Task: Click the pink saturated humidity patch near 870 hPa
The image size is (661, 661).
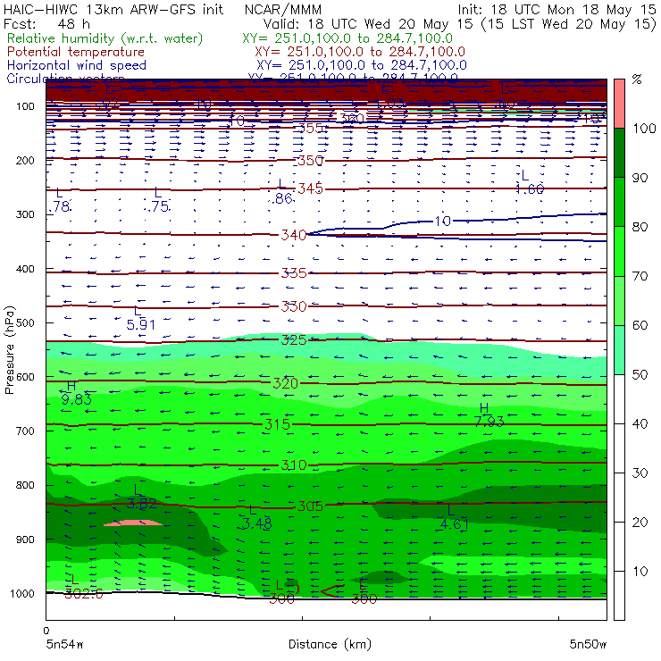Action: click(x=133, y=523)
